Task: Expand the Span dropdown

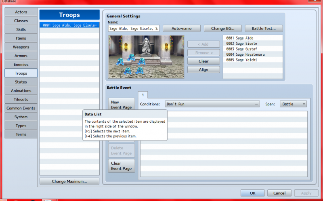Action: click(293, 104)
